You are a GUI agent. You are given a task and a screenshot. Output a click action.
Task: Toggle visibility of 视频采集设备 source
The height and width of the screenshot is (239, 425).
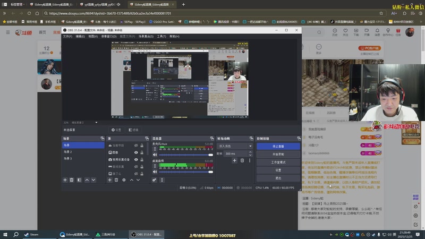pyautogui.click(x=136, y=159)
